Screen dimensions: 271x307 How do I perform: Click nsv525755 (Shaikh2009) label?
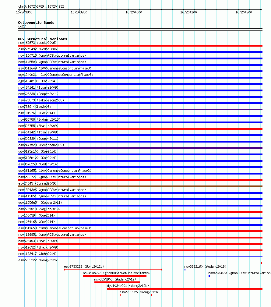[38, 126]
